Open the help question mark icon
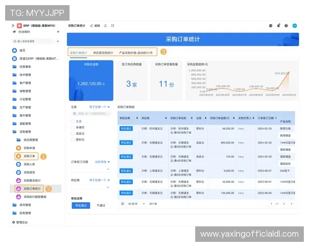This screenshot has width=309, height=247. (286, 26)
